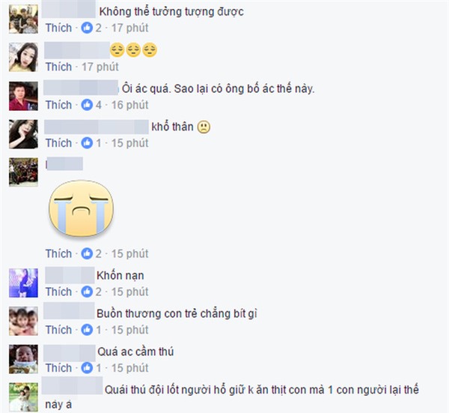Click the thumbs-up icon under 'Ôi ác quá' comment

[87, 105]
